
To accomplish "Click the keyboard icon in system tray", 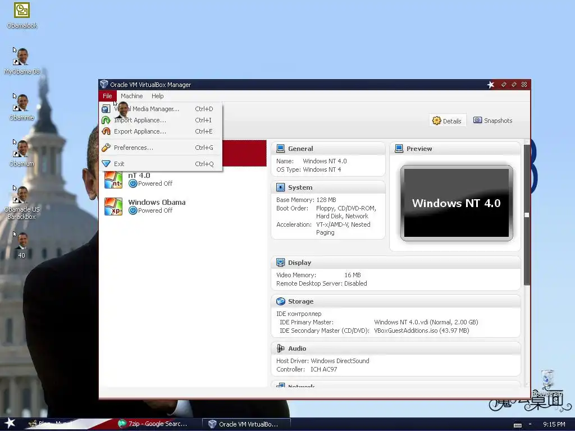I will point(517,425).
